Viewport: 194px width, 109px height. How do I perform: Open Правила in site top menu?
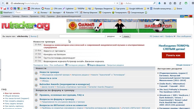34,16
